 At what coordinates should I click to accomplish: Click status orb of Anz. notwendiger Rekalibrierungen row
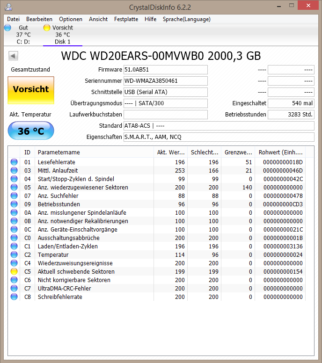14,221
